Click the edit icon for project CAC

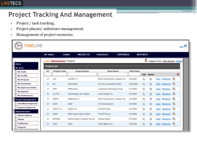[x=144, y=79]
